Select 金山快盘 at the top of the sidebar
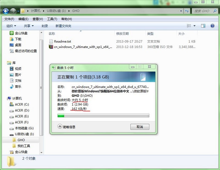The image size is (220, 170). [x=18, y=33]
